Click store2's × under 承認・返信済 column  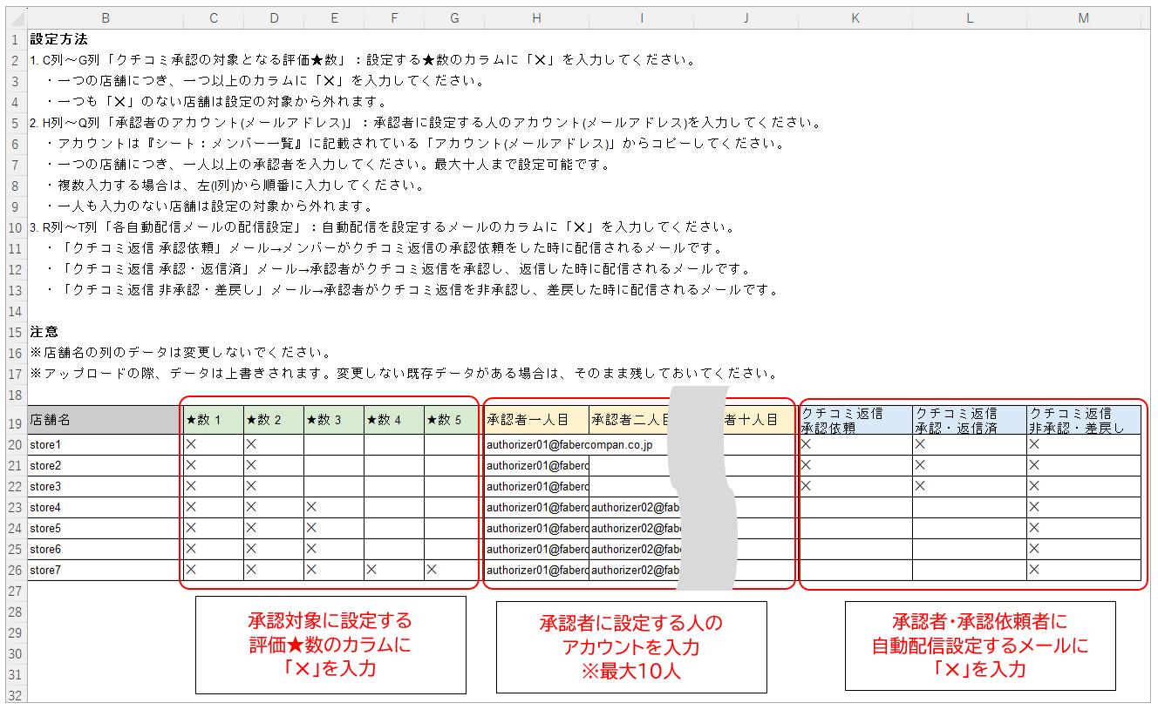920,465
